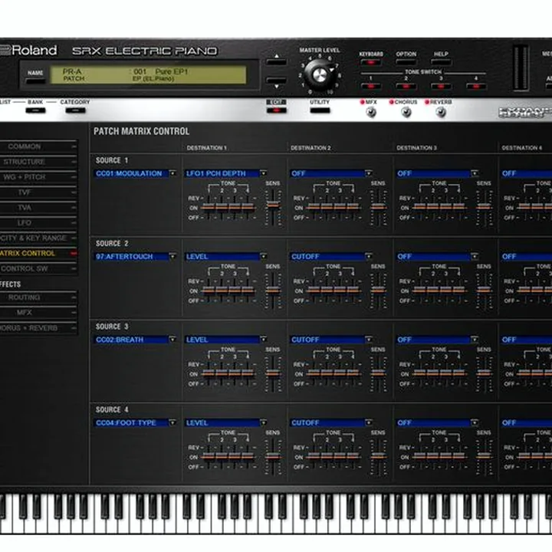The image size is (552, 552).
Task: Open Source 3 Destination 3 OFF dropdown
Action: [x=437, y=340]
